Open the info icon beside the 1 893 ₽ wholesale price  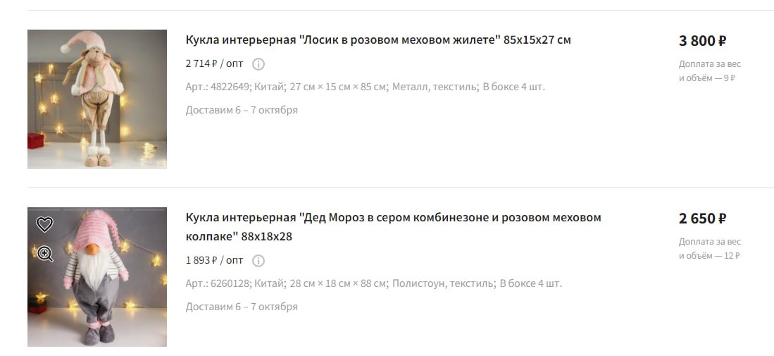(x=258, y=261)
